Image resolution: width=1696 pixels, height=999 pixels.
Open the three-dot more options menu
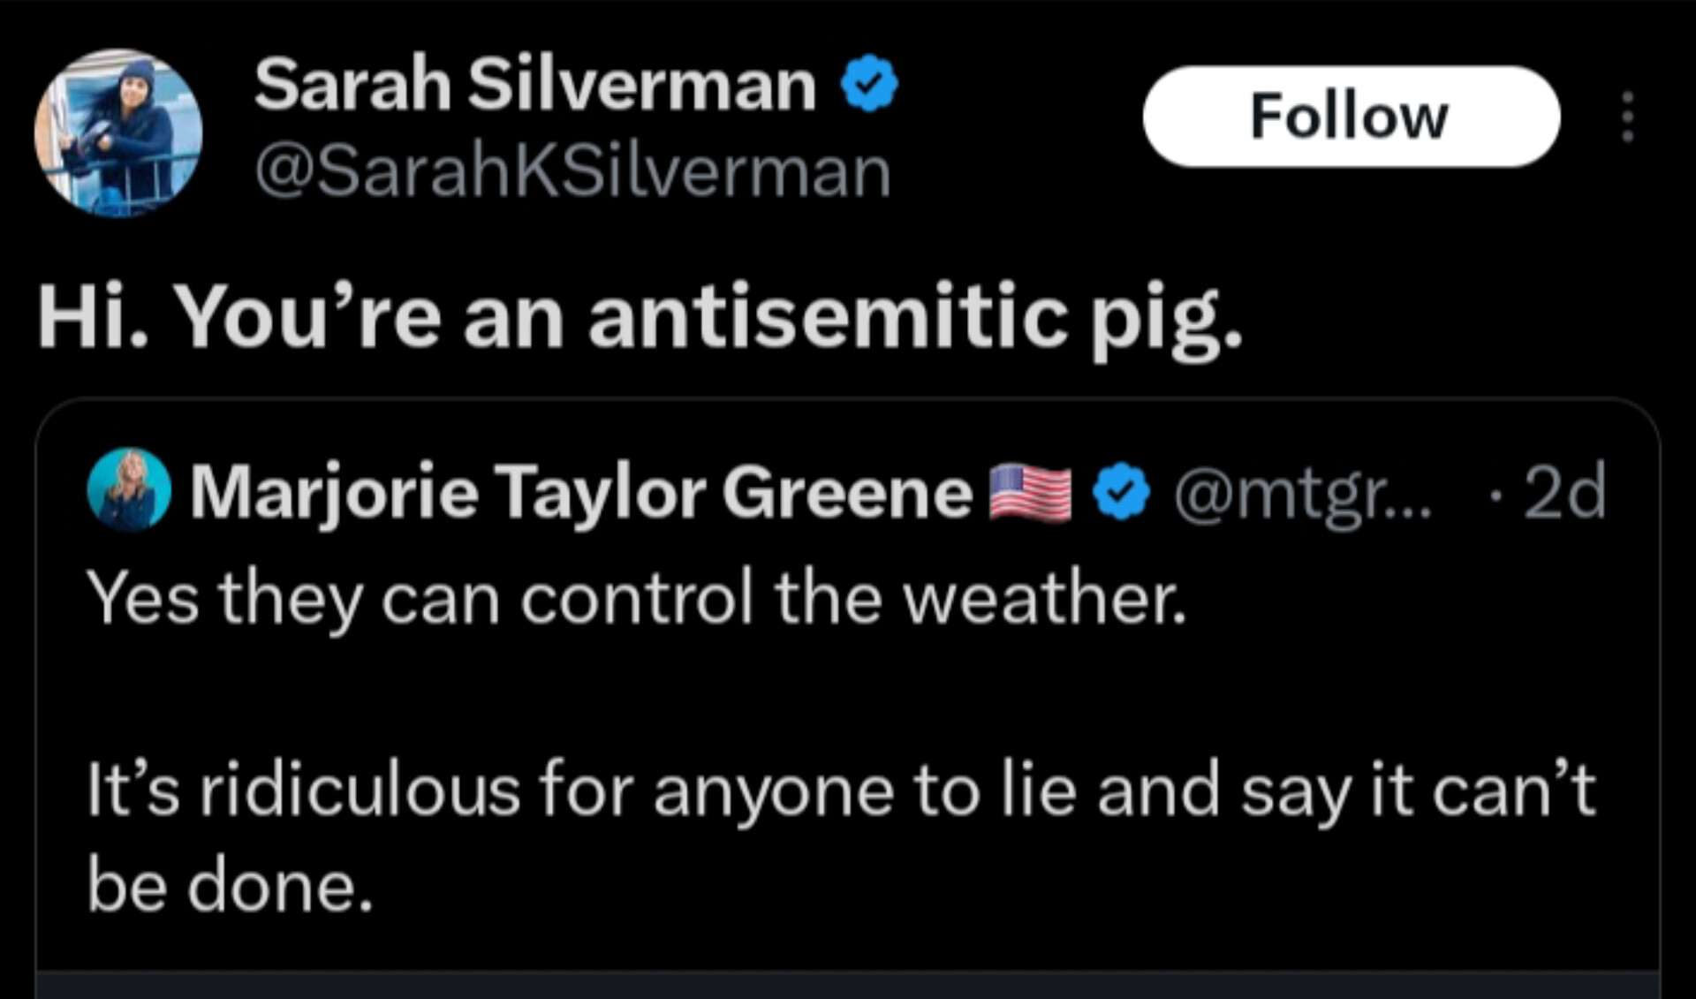click(x=1628, y=117)
